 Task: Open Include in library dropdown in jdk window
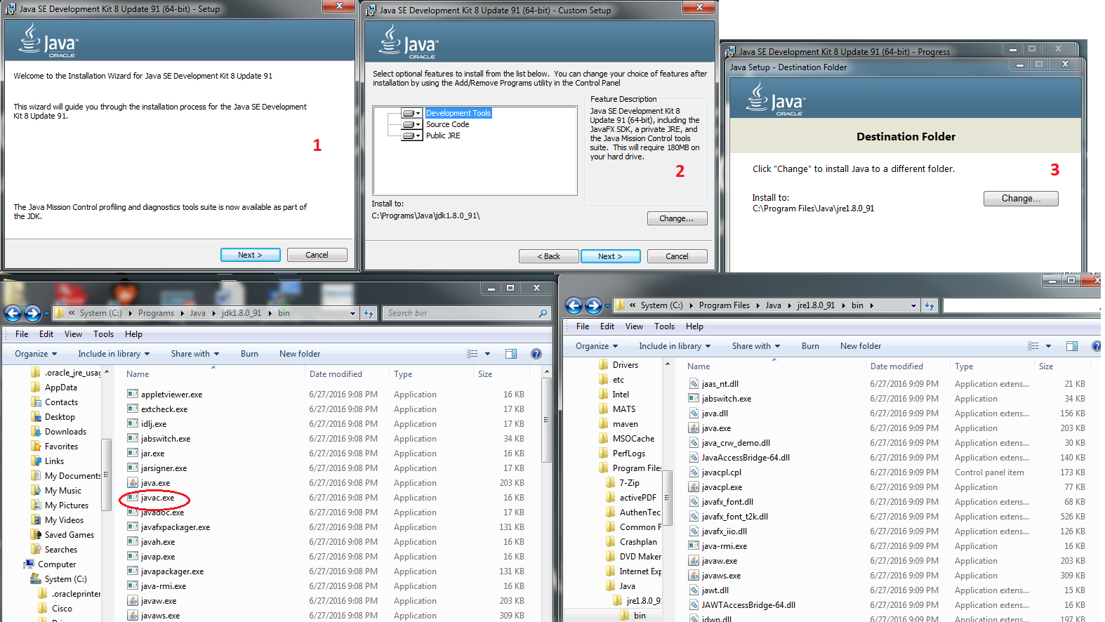[x=114, y=354]
